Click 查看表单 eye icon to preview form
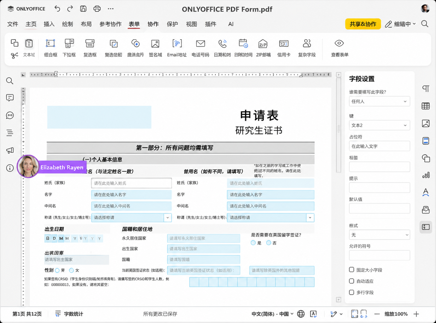436x323 pixels. point(340,48)
